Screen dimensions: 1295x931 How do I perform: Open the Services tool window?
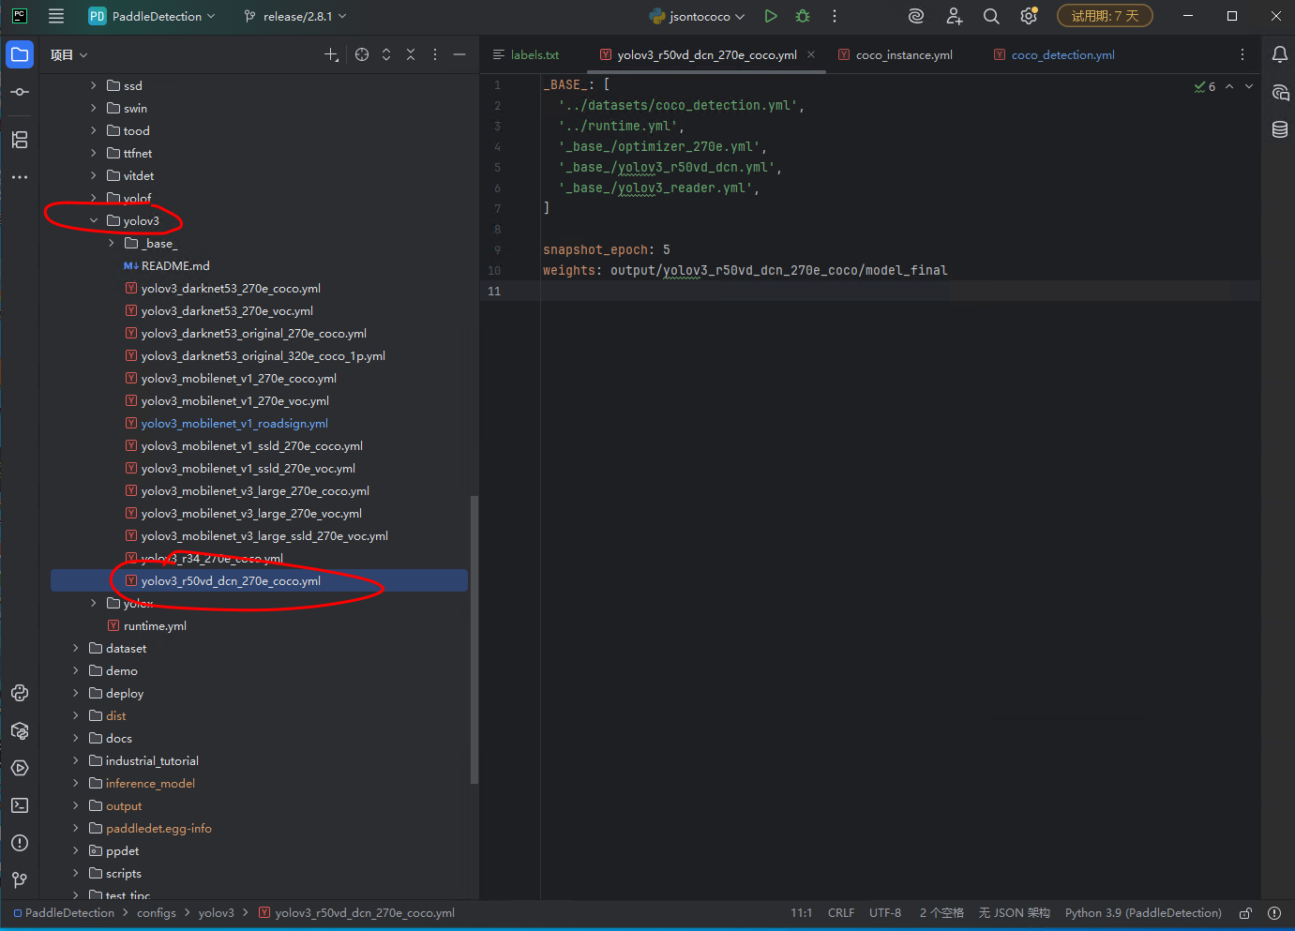point(20,768)
